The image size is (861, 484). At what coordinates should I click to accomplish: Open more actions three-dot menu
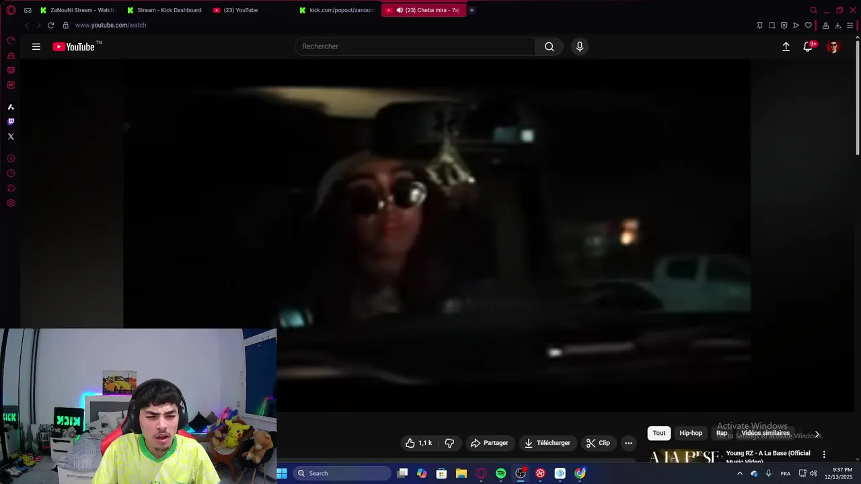pos(628,443)
